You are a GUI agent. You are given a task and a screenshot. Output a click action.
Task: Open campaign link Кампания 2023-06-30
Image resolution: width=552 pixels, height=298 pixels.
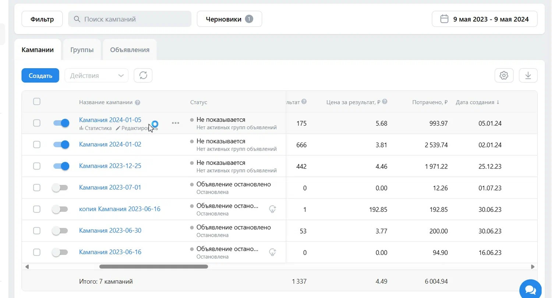click(110, 231)
